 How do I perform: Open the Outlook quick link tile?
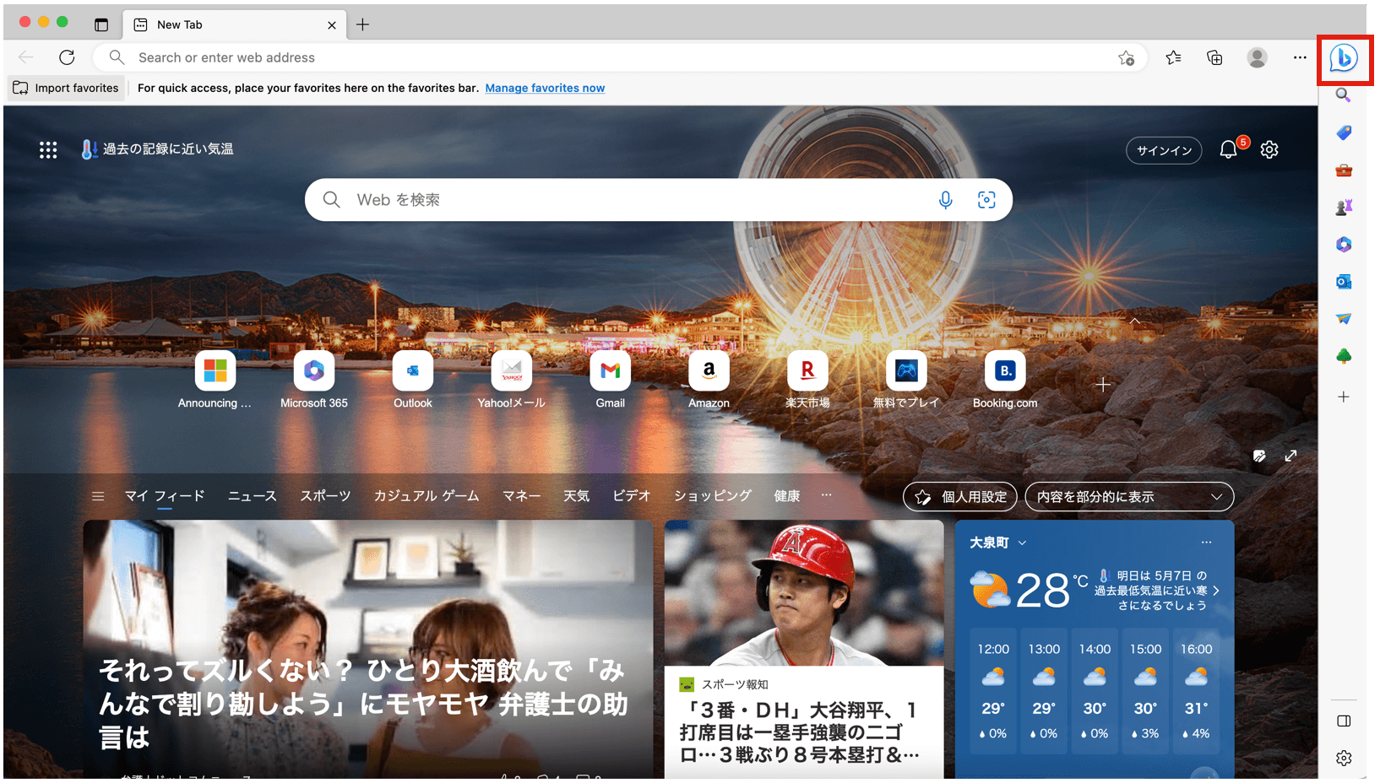[x=413, y=380]
